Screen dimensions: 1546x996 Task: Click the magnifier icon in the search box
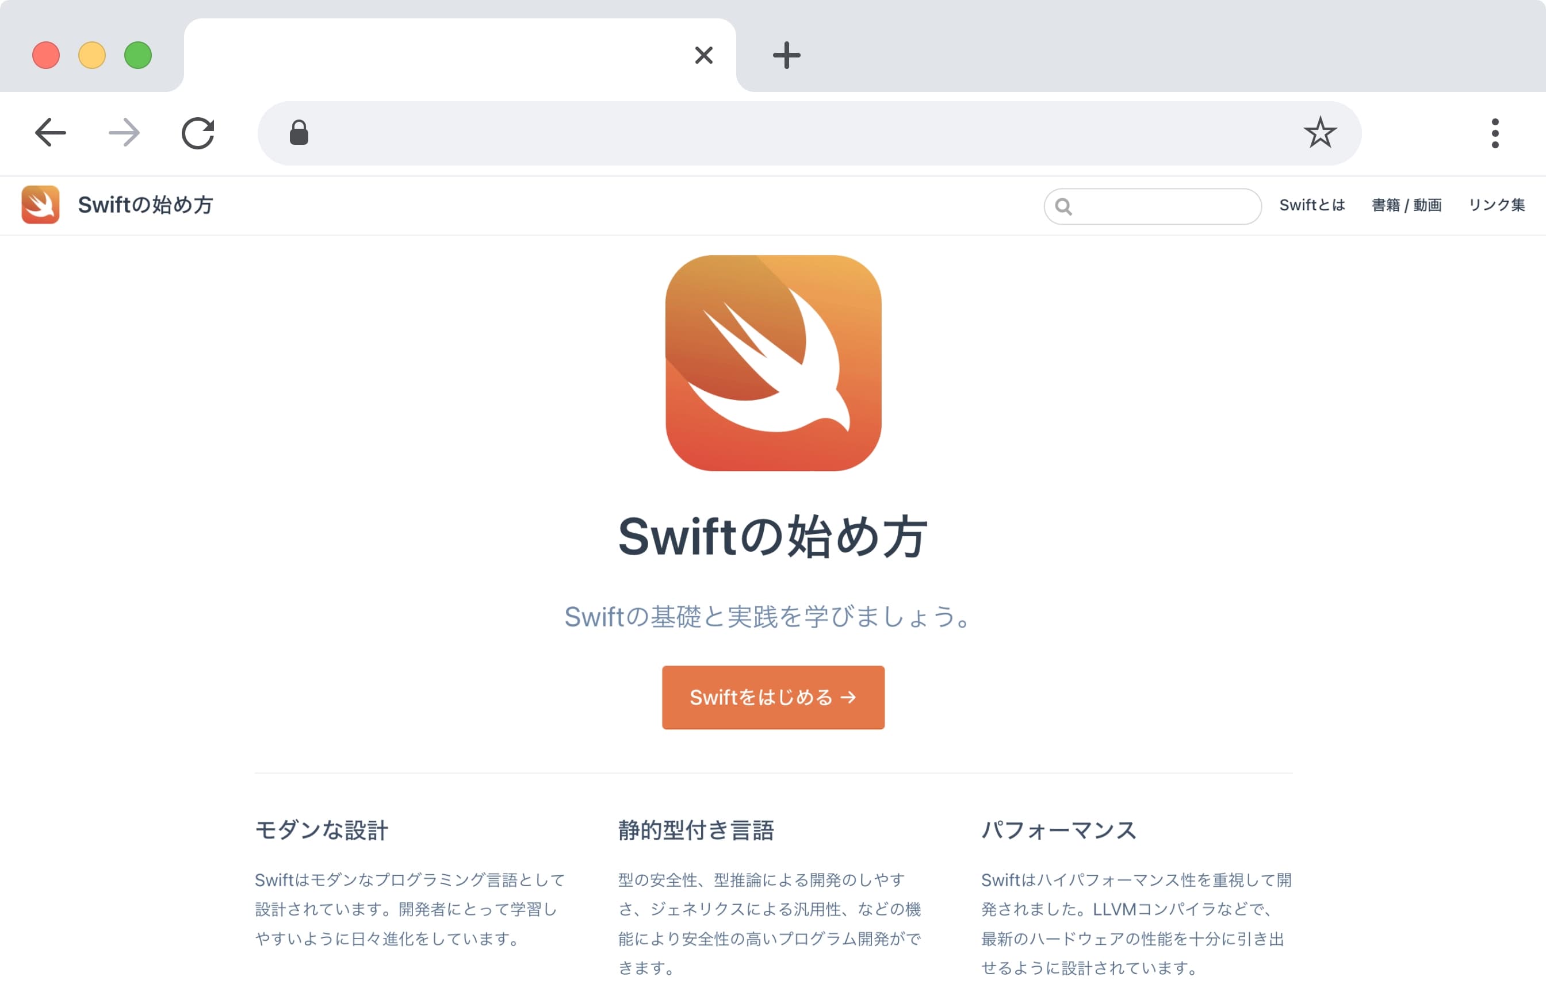[1063, 206]
